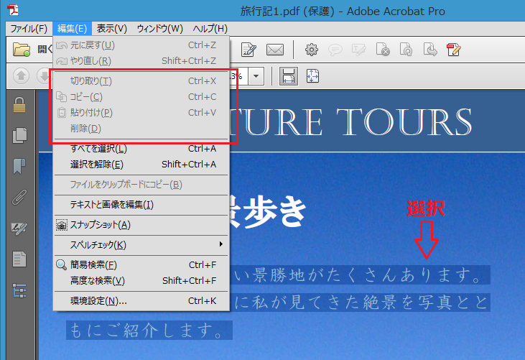Image resolution: width=525 pixels, height=360 pixels.
Task: Open the security padlock panel
Action: 19,105
